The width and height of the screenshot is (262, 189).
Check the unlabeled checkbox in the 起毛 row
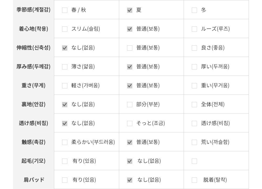[x=194, y=161]
